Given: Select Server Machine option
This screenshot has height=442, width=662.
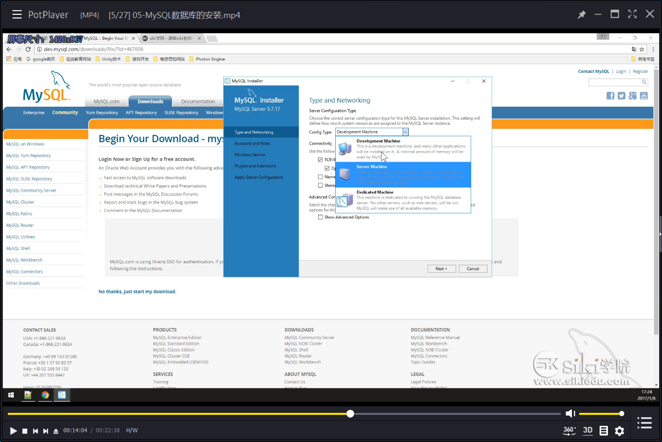Looking at the screenshot, I should 403,174.
